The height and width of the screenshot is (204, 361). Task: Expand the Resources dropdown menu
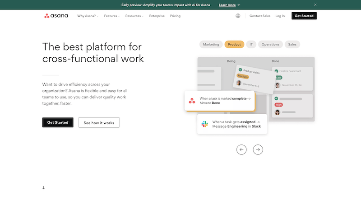click(x=134, y=16)
